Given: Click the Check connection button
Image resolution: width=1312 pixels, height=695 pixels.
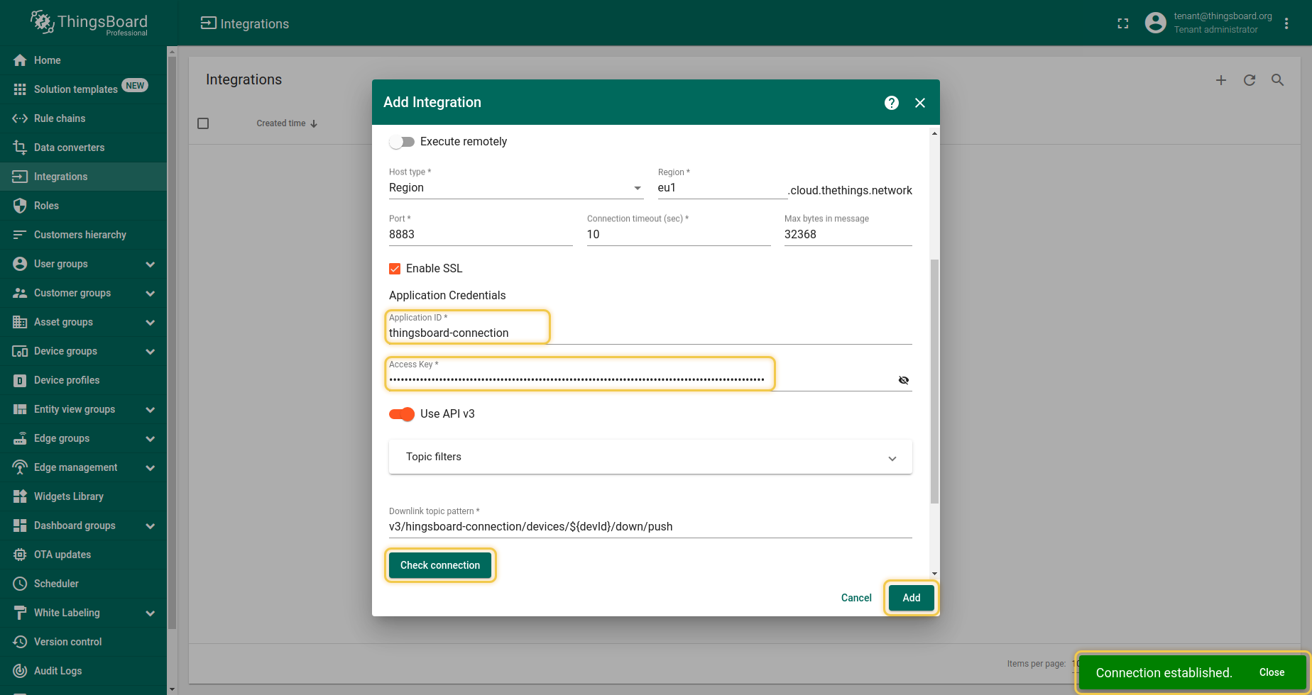Looking at the screenshot, I should (x=440, y=565).
